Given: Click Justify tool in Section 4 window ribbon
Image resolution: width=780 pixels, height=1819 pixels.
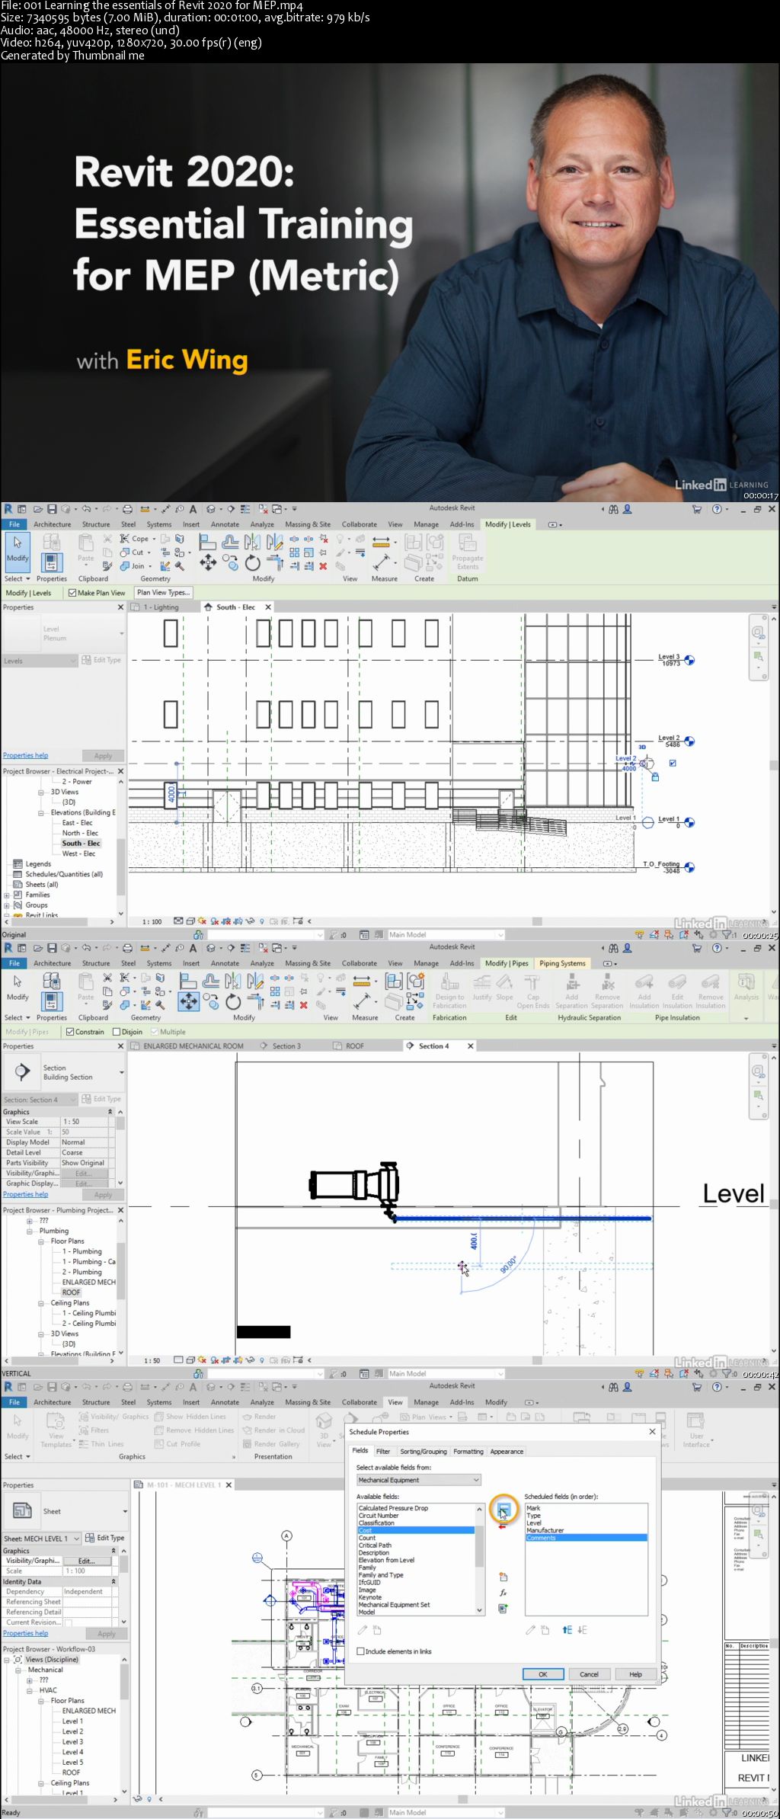Looking at the screenshot, I should 481,987.
